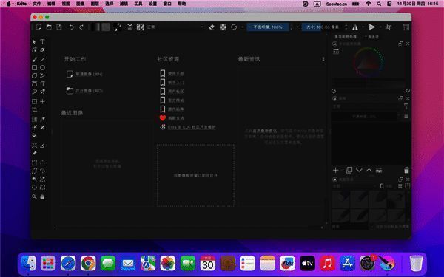The height and width of the screenshot is (277, 444).
Task: Select the Elliptical Selection tool
Action: click(x=42, y=163)
